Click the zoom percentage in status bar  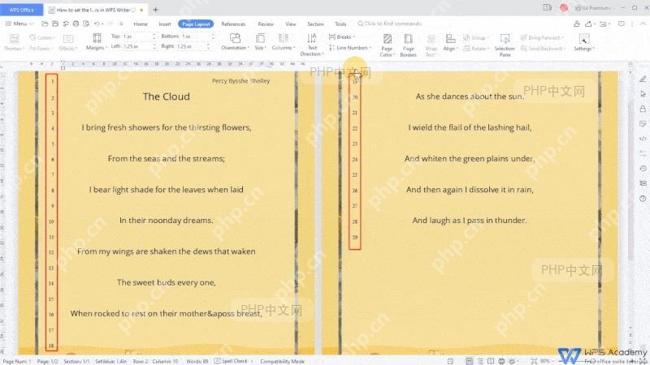click(544, 361)
